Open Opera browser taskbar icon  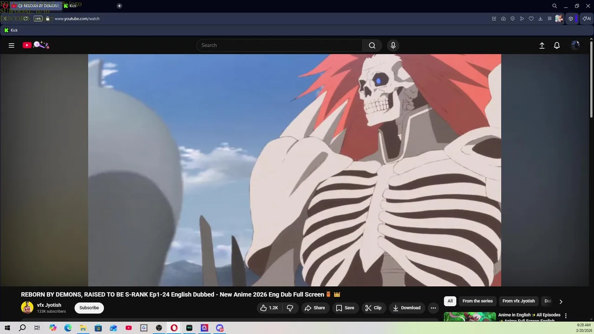[174, 328]
